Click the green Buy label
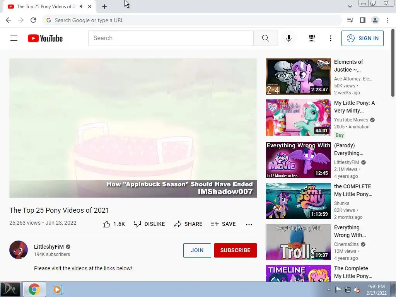Viewport: 396px width, 297px height. [x=340, y=135]
